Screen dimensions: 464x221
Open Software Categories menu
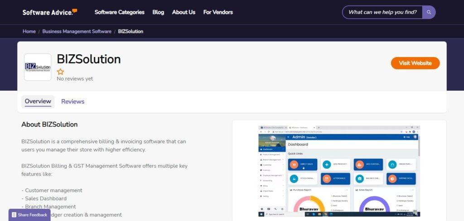[119, 12]
